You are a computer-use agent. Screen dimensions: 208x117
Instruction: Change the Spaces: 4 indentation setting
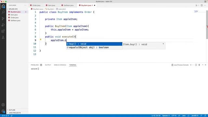(x=166, y=116)
